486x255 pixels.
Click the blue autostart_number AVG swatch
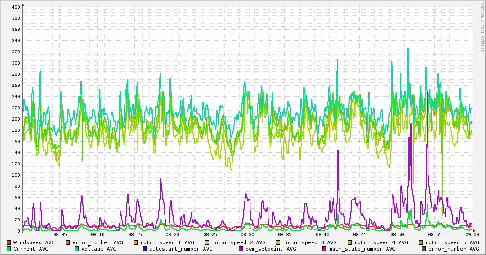[x=144, y=249]
